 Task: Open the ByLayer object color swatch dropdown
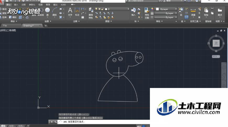165,9
